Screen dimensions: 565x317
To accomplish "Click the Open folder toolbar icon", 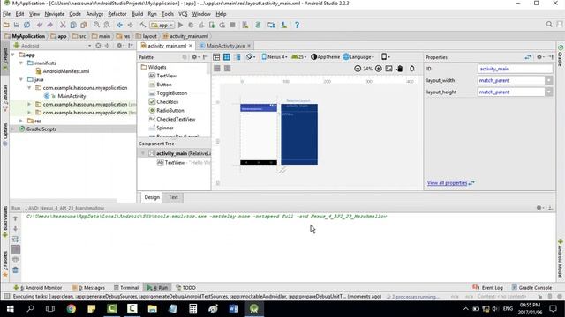I will point(6,25).
